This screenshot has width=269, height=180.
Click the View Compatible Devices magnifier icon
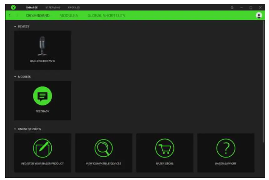[x=103, y=148]
